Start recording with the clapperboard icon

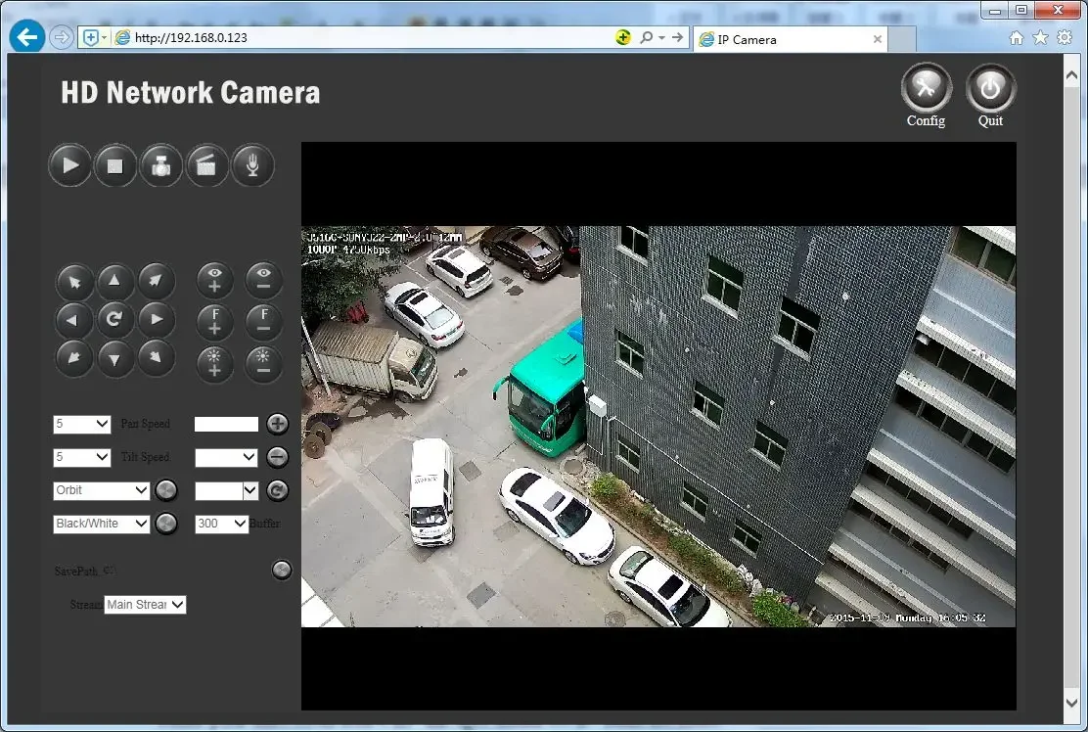206,165
